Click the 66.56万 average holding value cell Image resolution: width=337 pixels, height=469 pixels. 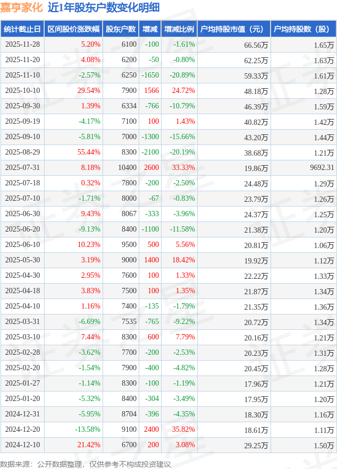pyautogui.click(x=256, y=45)
